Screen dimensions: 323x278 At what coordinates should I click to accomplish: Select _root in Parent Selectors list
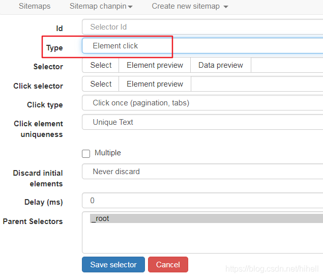[x=207, y=218]
